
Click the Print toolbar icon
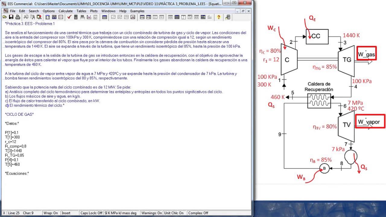(18, 17)
